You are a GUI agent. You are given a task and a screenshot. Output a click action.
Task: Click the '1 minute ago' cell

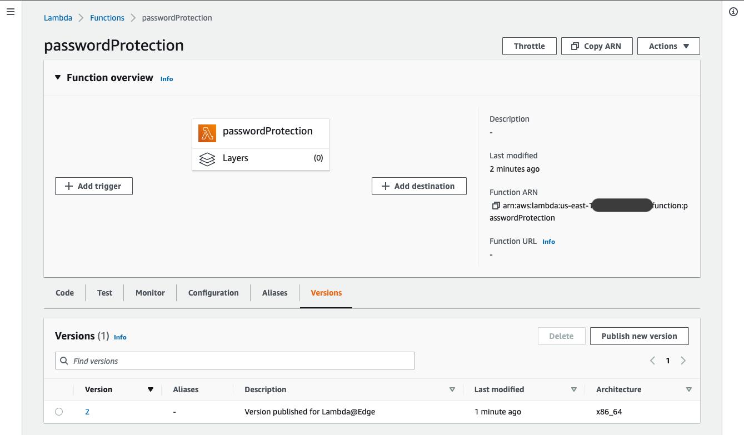(x=498, y=412)
